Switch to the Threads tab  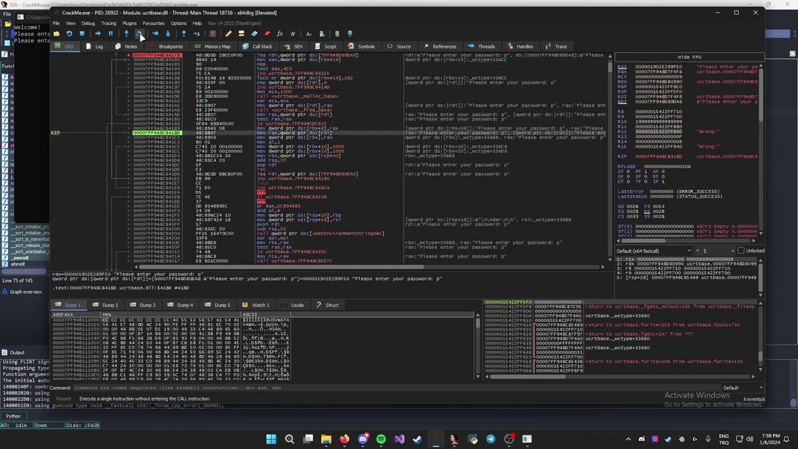[x=482, y=46]
